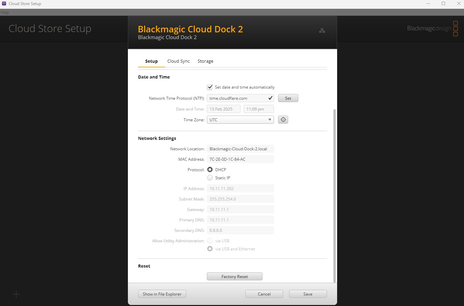Click the Gateway field
Viewport: 464px width, 306px height.
coord(240,209)
